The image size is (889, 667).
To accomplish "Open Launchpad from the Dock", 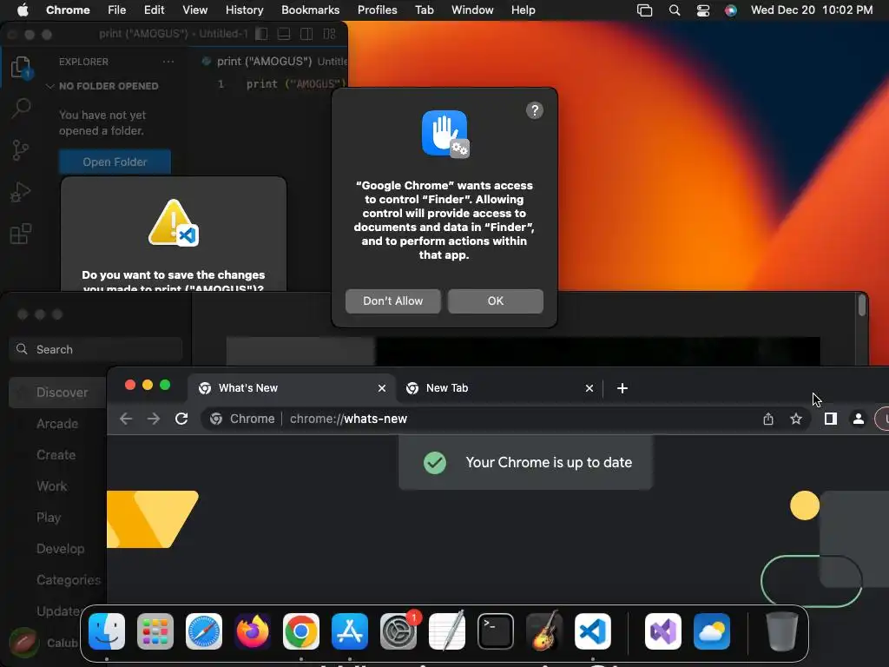I will pos(155,631).
